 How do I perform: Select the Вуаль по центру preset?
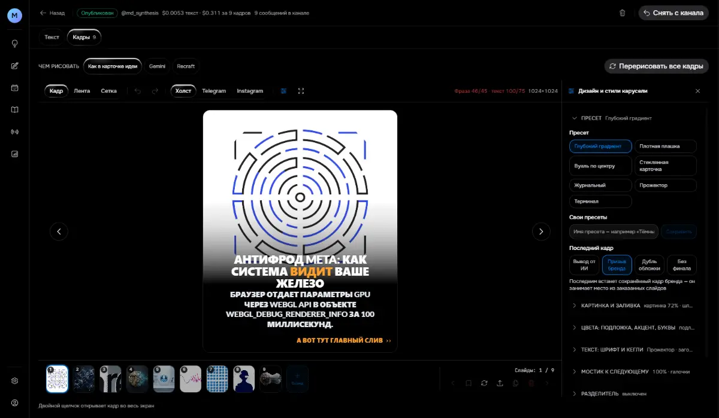tap(600, 166)
